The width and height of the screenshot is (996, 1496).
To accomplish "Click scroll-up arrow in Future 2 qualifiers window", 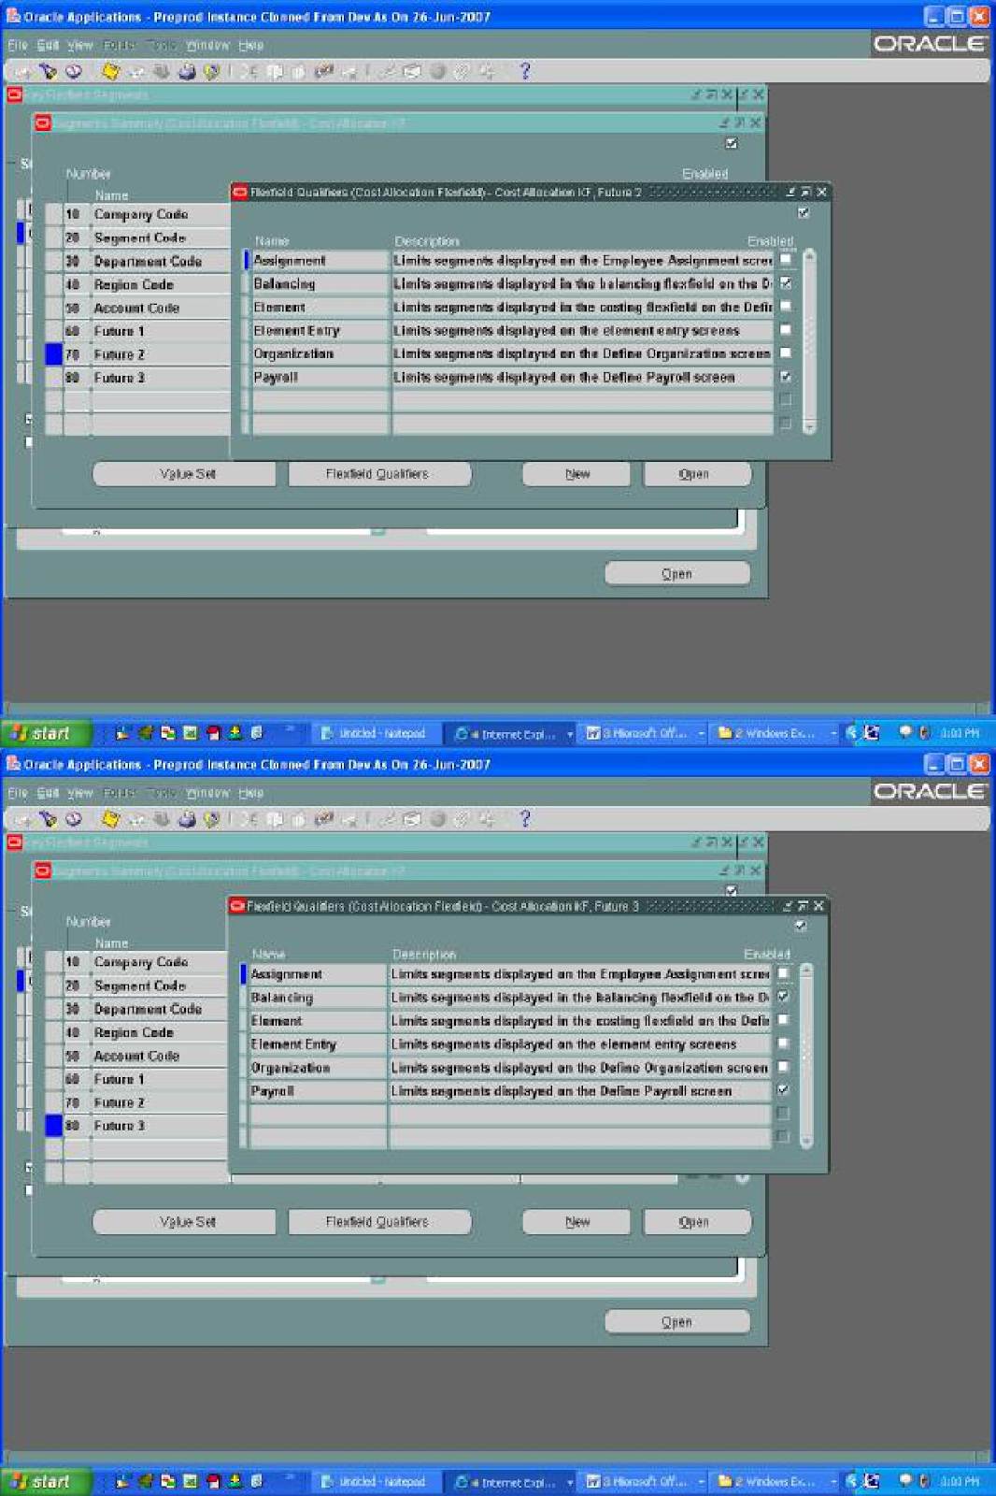I will 809,254.
